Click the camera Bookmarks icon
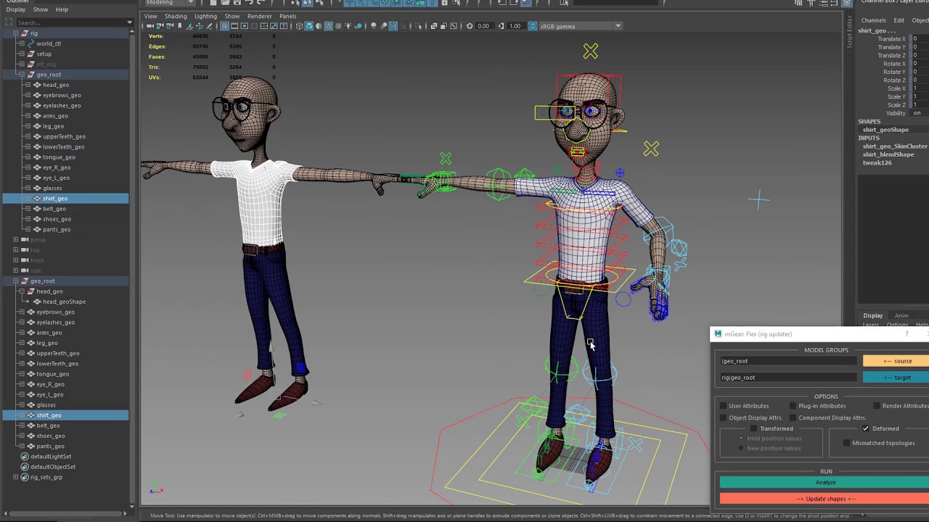The height and width of the screenshot is (522, 929). tap(179, 26)
